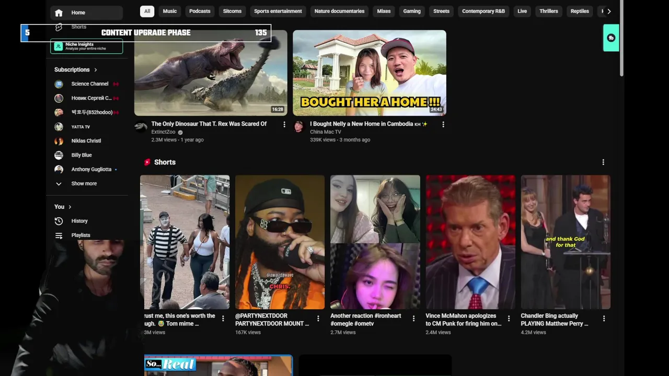Select Sports entertainment filter chip

(x=278, y=11)
